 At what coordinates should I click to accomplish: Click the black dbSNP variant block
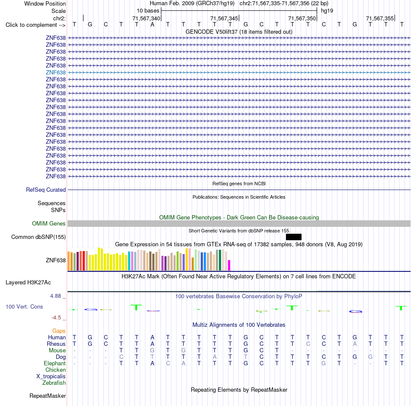294,237
